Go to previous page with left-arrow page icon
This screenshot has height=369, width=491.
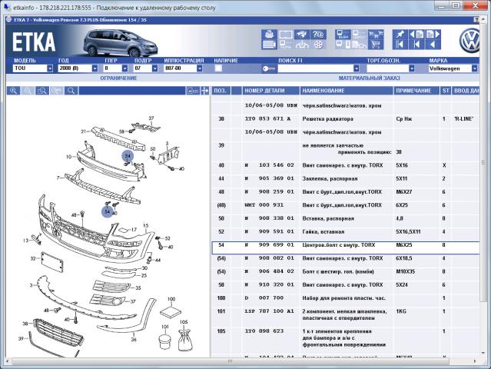pos(416,34)
